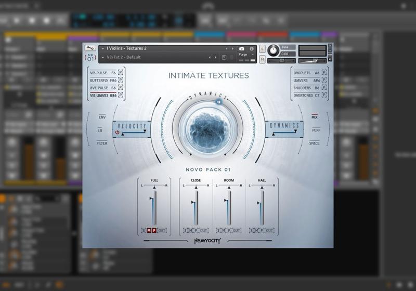Mute the CLOSE mic channel
The image size is (416, 291).
click(190, 230)
